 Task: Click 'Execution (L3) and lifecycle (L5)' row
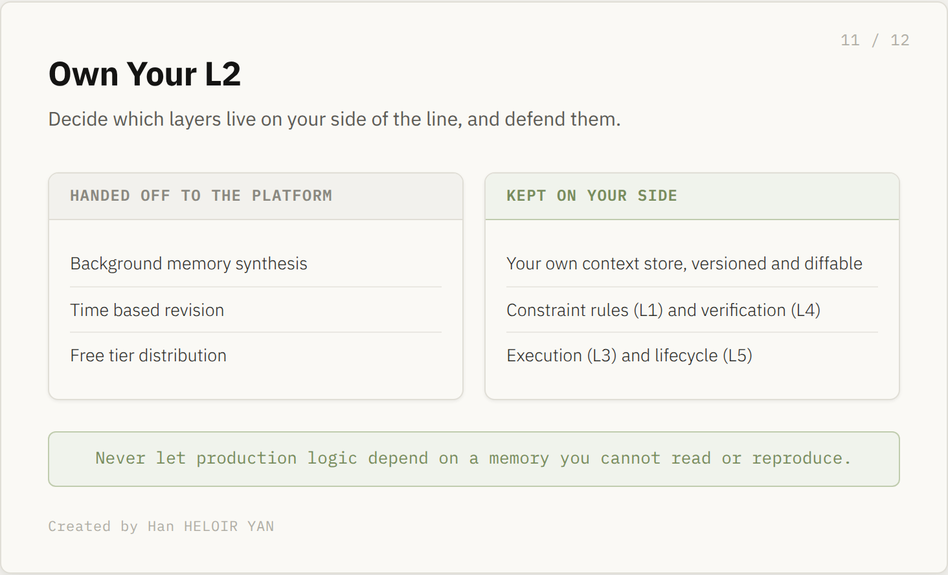tap(692, 355)
